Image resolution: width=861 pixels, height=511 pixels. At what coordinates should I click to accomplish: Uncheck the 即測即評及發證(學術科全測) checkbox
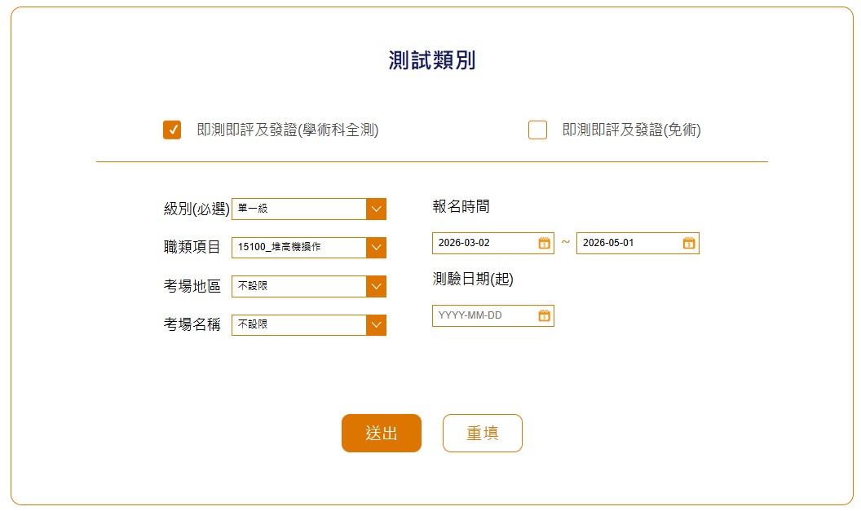pos(172,130)
